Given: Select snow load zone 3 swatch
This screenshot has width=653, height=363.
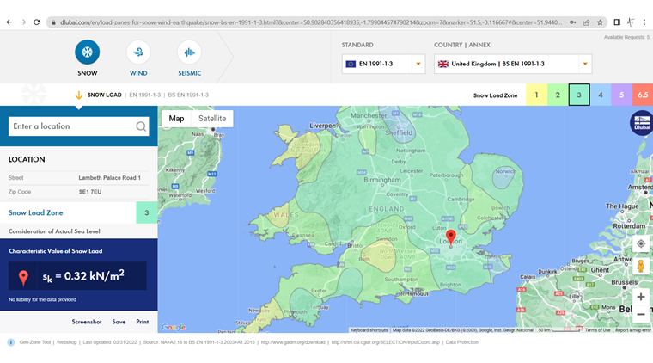Looking at the screenshot, I should [579, 95].
